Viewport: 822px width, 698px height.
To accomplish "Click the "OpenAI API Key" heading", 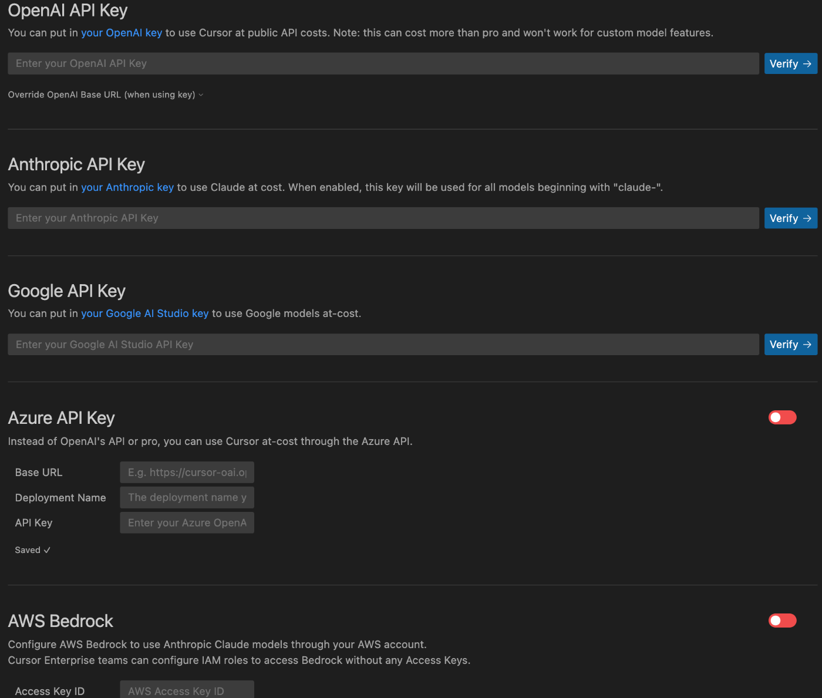I will pos(68,11).
